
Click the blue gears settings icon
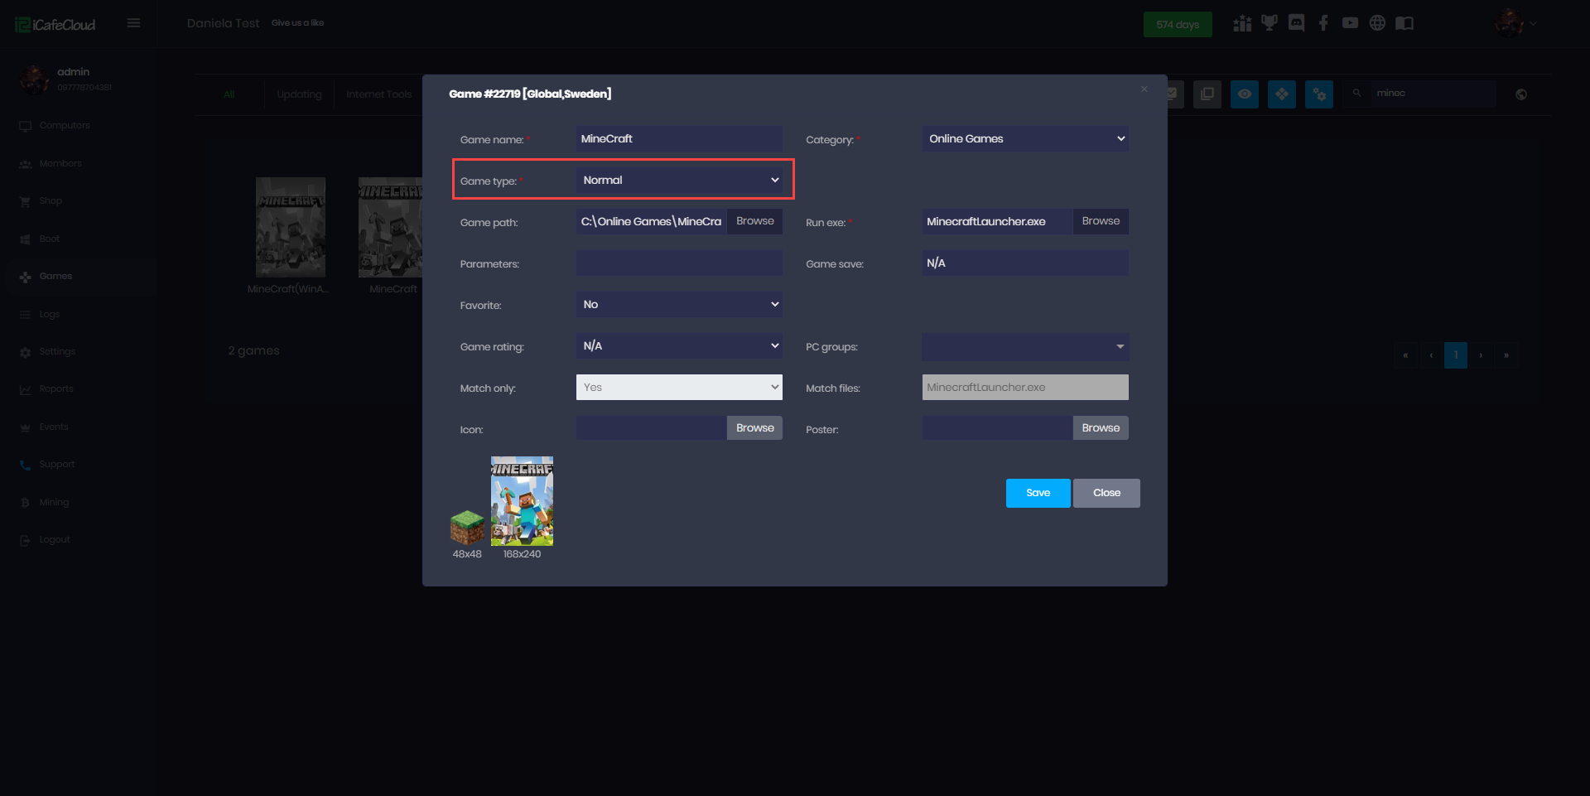(x=1318, y=94)
